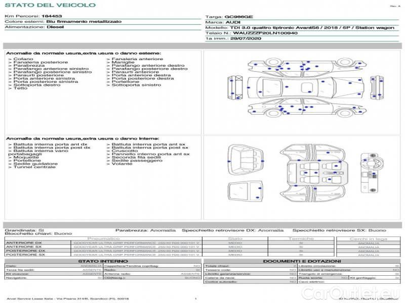Select Fanaleria anteriore list item

click(x=137, y=59)
